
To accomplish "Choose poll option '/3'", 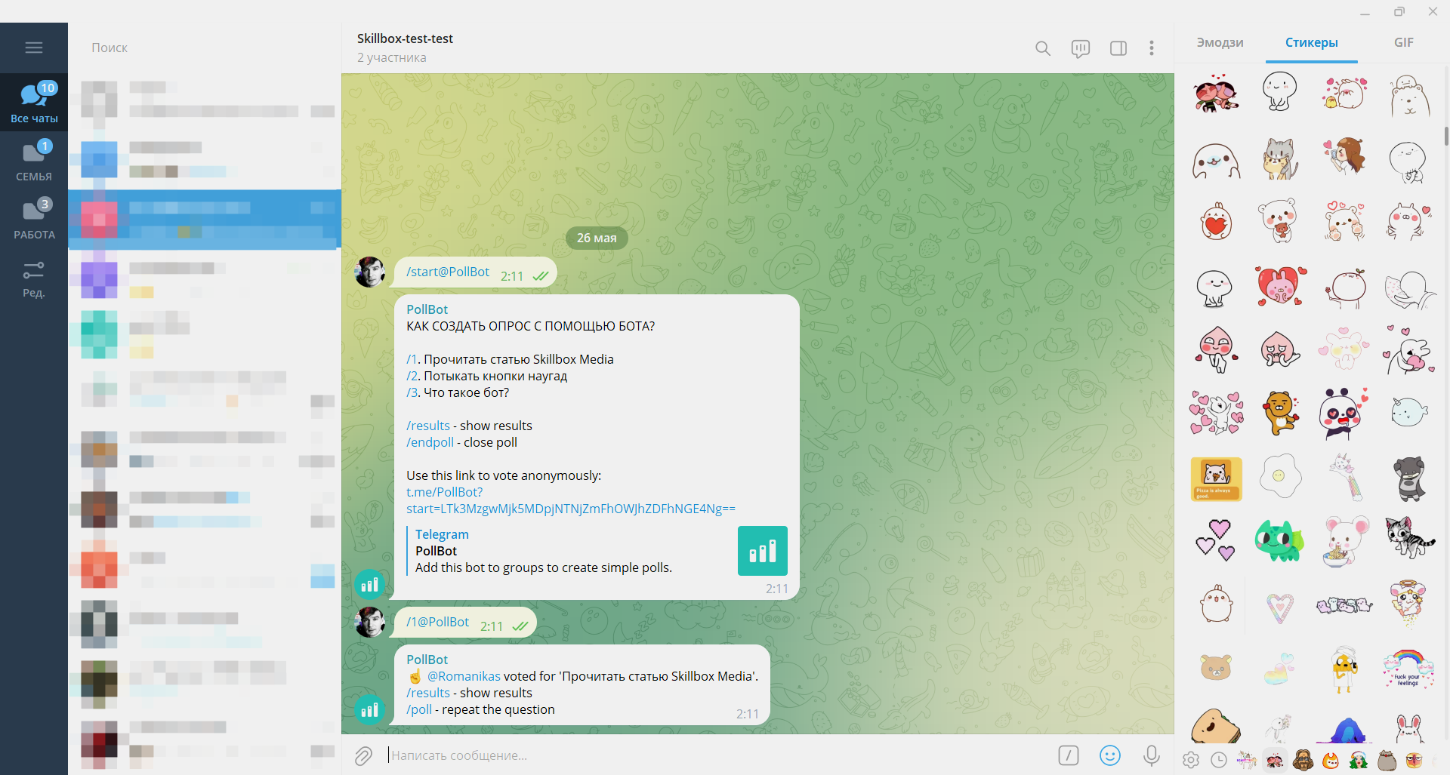I will [x=412, y=392].
